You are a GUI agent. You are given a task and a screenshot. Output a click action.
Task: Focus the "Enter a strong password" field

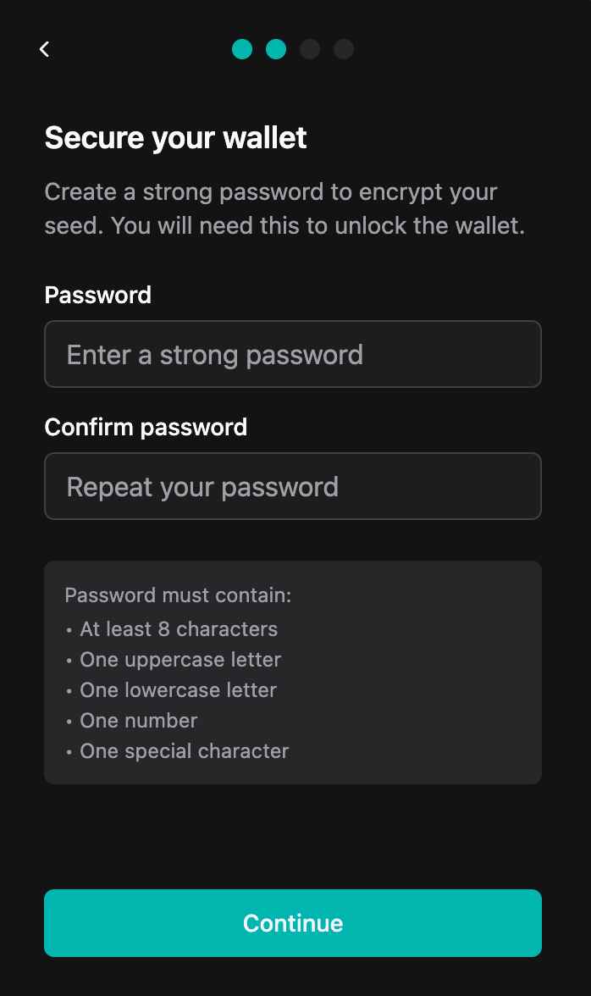pos(292,354)
